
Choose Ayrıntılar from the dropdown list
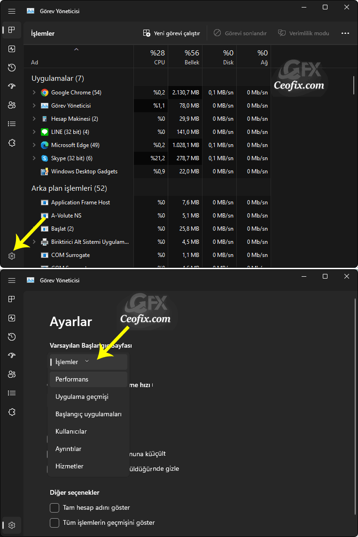[88, 449]
